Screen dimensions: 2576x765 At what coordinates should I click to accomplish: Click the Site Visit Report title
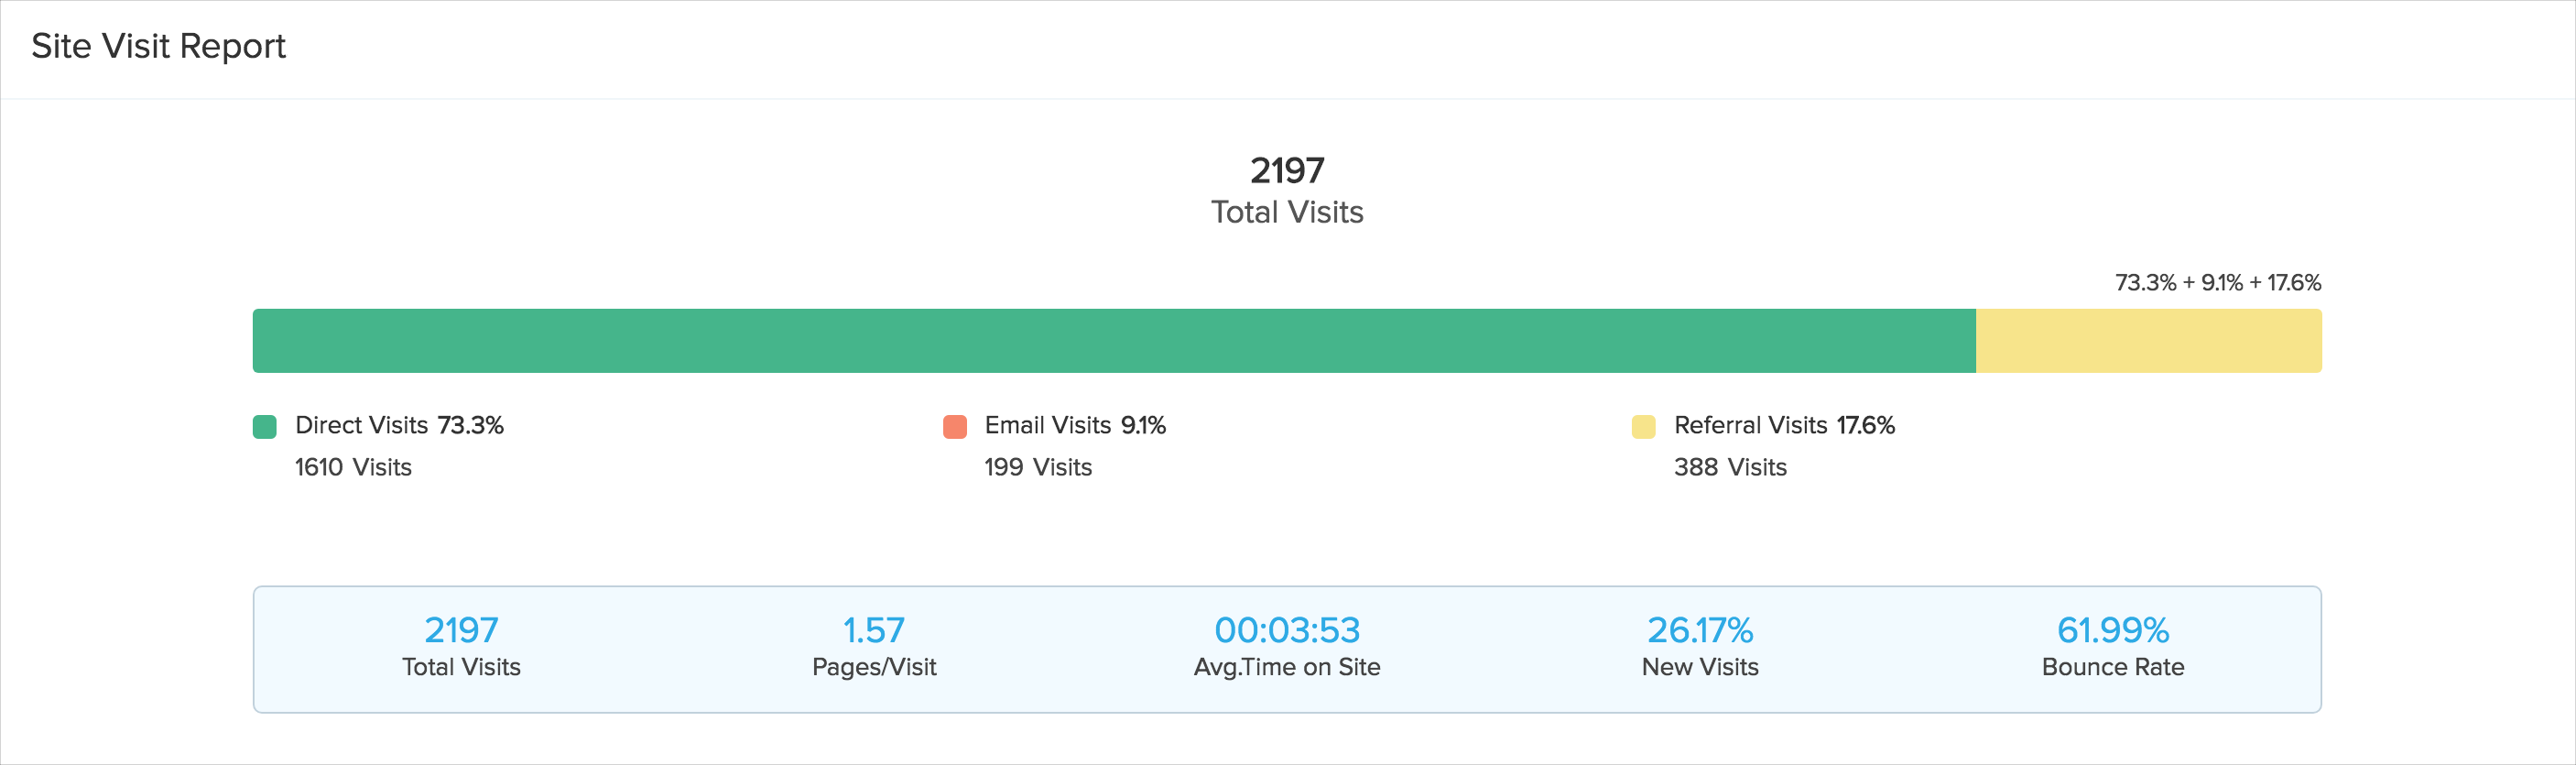click(x=158, y=46)
